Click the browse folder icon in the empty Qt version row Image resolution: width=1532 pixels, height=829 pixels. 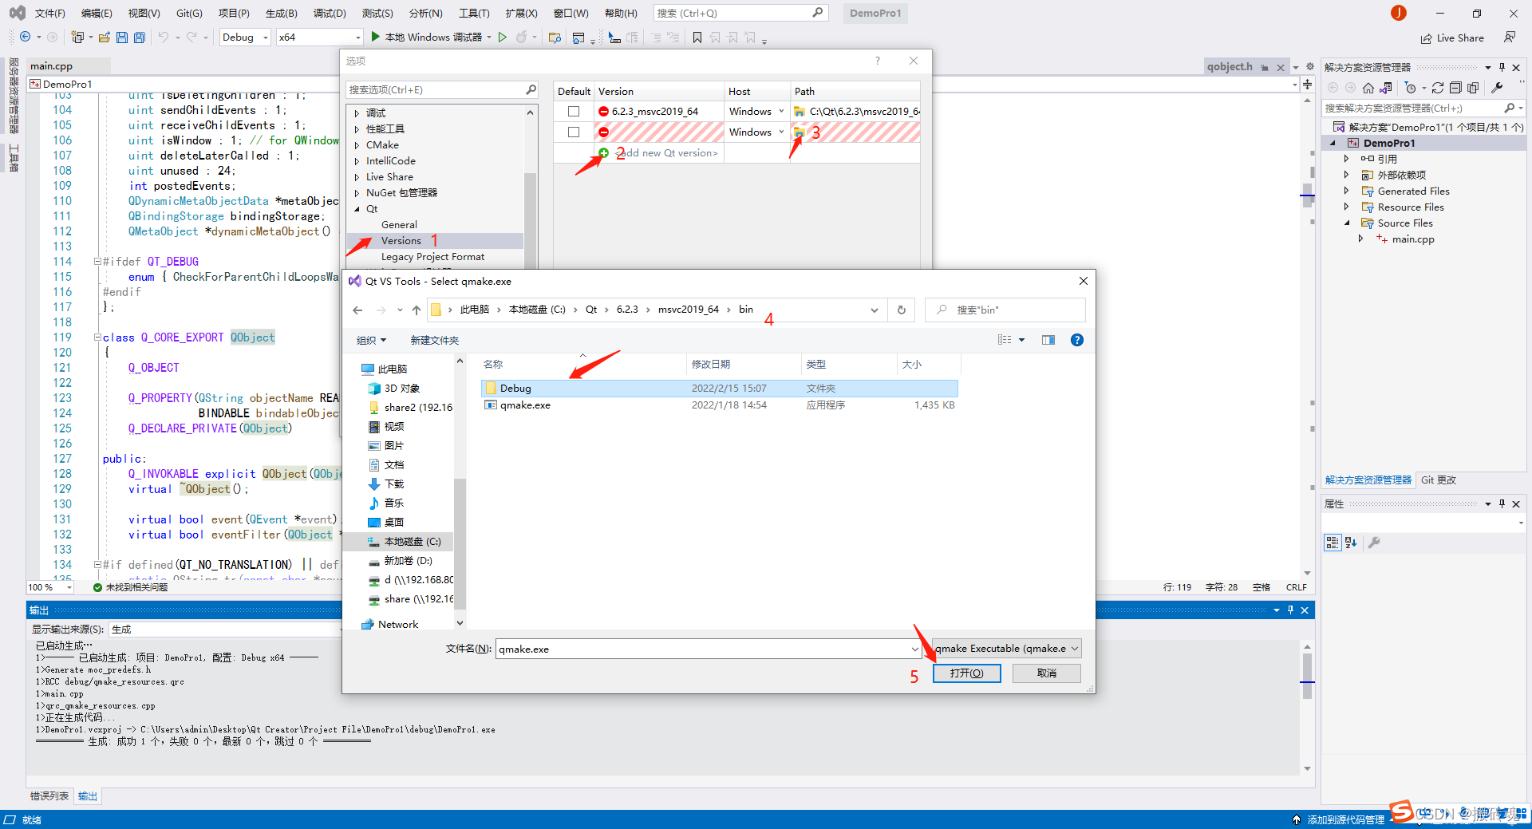coord(800,132)
